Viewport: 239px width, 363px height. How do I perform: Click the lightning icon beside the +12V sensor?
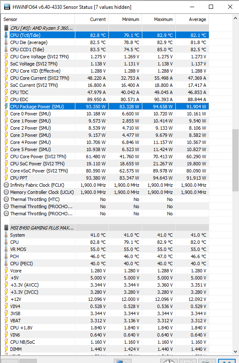[6, 299]
